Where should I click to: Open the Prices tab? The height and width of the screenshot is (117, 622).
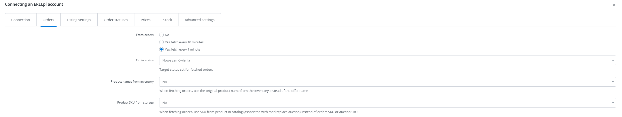(x=145, y=20)
